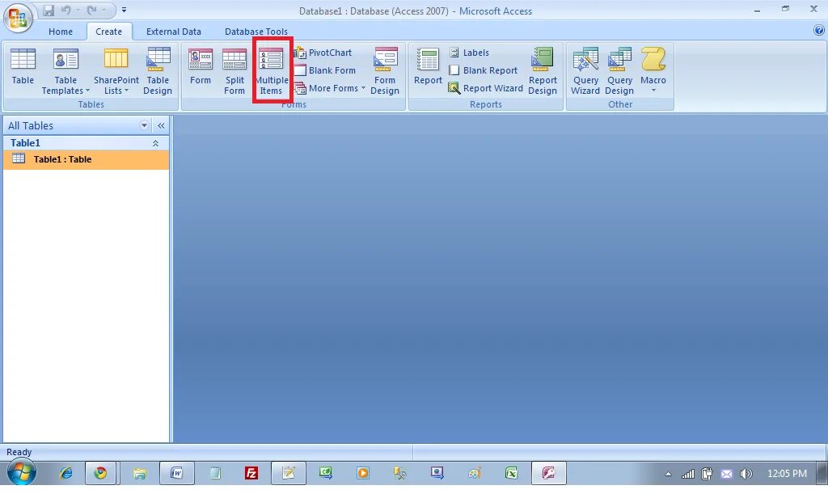This screenshot has height=494, width=828.
Task: Create a Blank Report
Action: (483, 70)
